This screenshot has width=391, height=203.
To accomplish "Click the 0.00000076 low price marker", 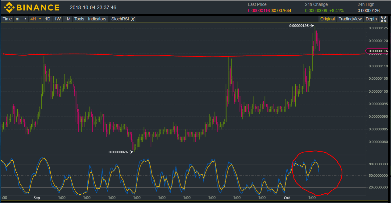I will [x=118, y=152].
